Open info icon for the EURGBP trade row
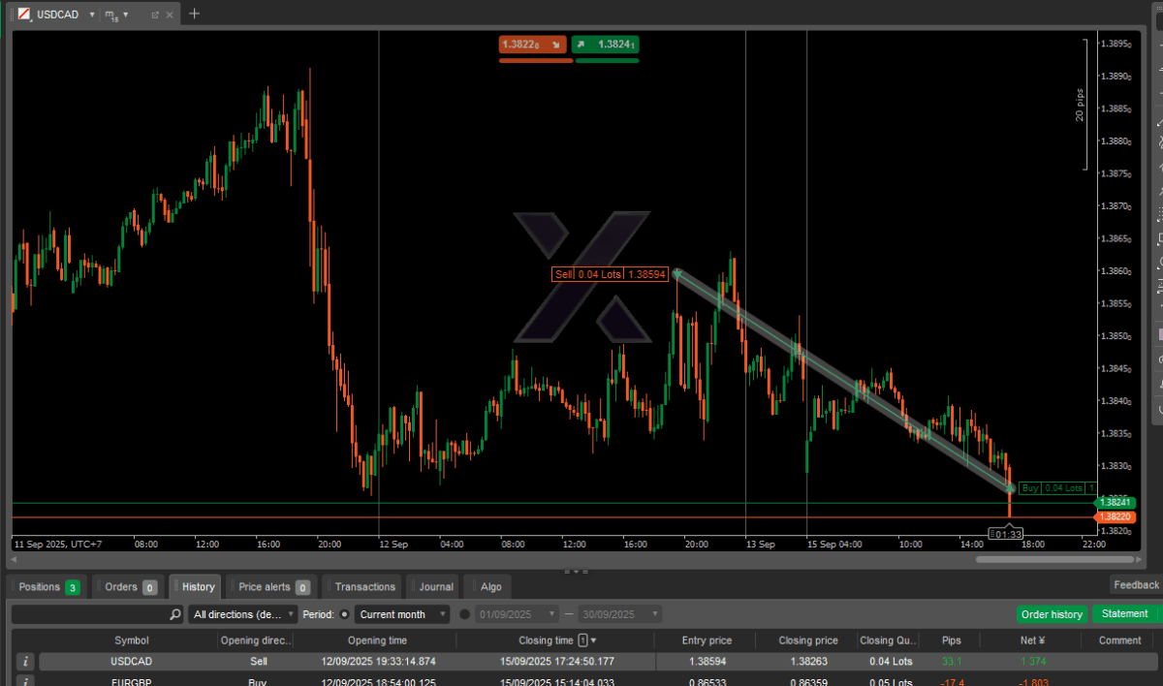The width and height of the screenshot is (1163, 686). pyautogui.click(x=26, y=681)
